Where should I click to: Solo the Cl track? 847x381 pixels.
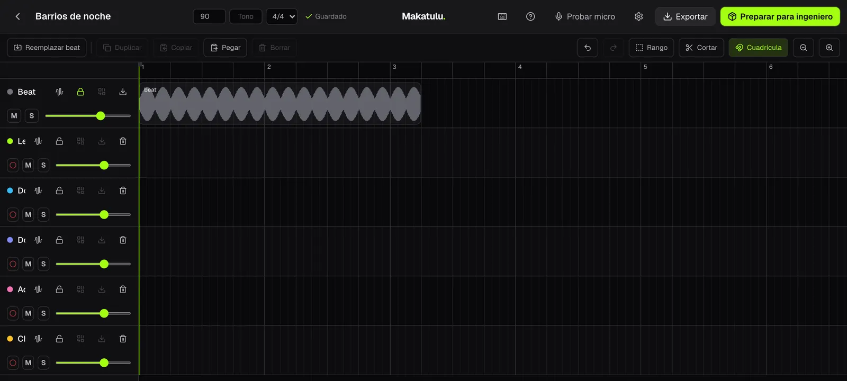click(x=43, y=362)
